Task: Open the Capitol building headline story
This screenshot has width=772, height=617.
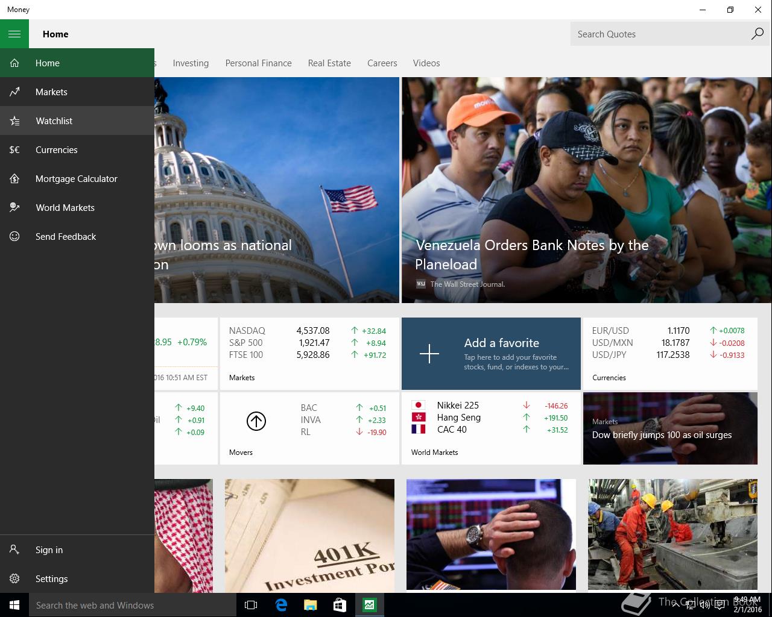Action: pyautogui.click(x=277, y=190)
